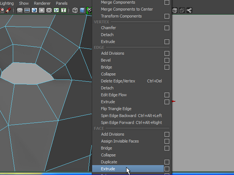
Task: Choose Assign Invisible Faces entry
Action: click(x=128, y=141)
